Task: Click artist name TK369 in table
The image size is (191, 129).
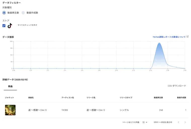Action: point(65,110)
